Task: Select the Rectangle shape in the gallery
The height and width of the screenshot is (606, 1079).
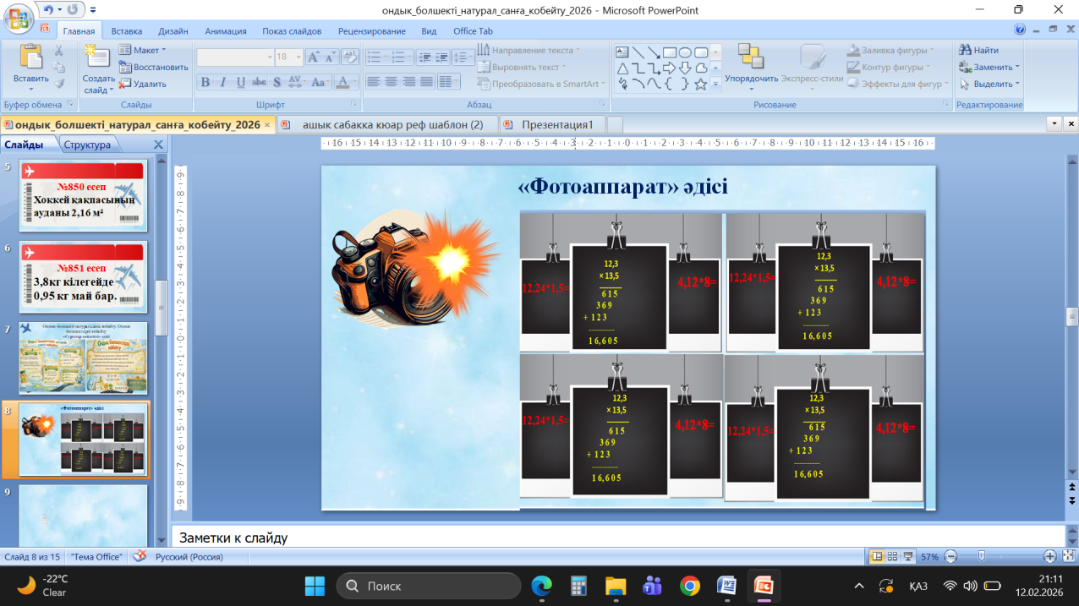Action: [x=670, y=52]
